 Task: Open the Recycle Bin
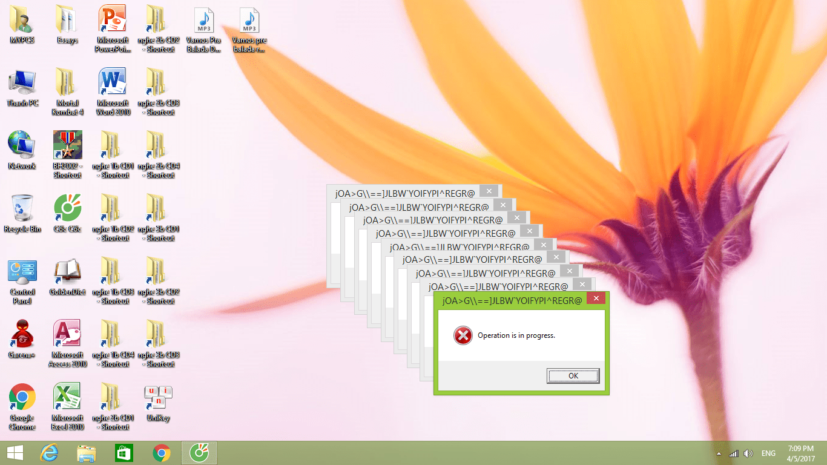(x=22, y=208)
